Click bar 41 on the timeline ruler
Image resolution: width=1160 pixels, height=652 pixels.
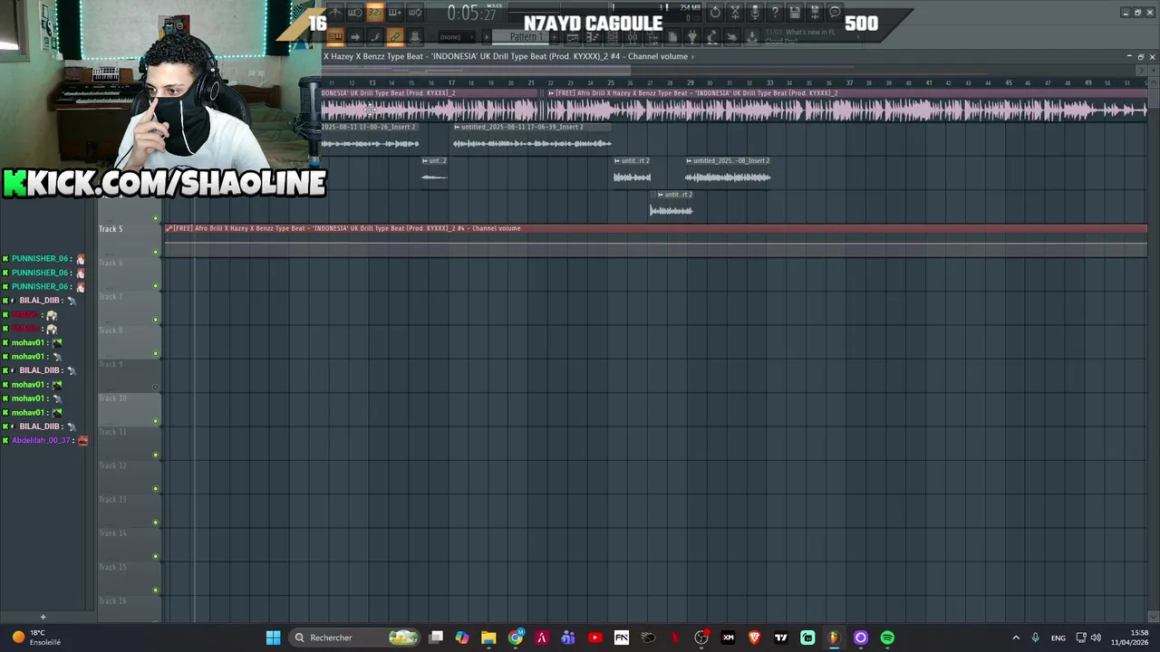click(929, 83)
